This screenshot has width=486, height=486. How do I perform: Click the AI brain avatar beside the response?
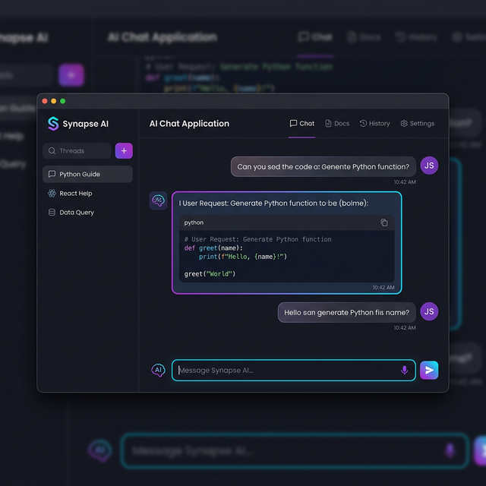tap(159, 200)
